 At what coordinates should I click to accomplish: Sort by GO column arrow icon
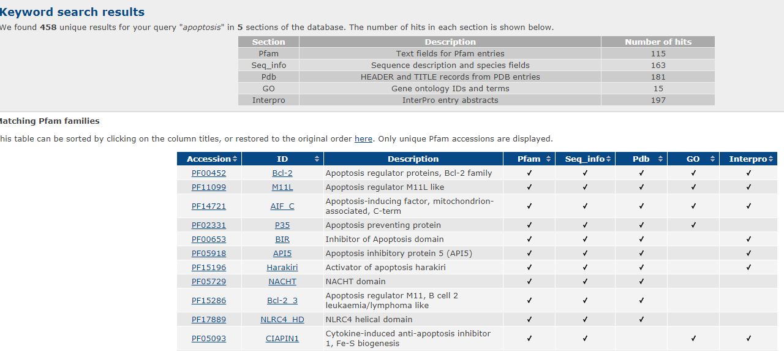[x=712, y=159]
